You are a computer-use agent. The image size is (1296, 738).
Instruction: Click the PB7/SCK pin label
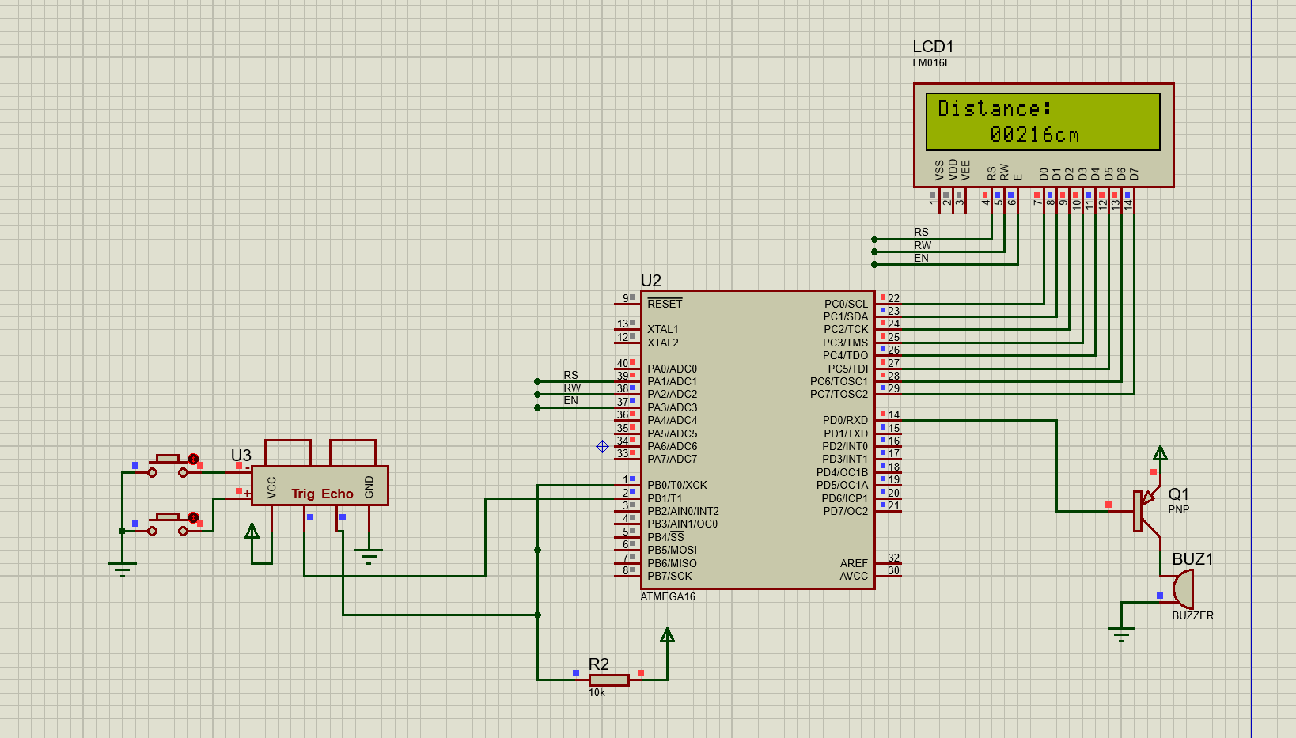[x=669, y=576]
